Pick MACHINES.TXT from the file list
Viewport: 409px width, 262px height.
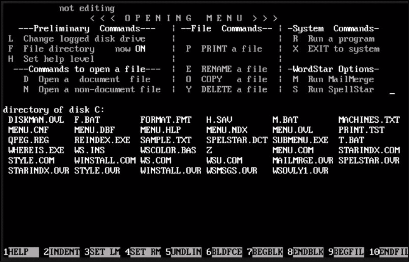click(x=368, y=120)
